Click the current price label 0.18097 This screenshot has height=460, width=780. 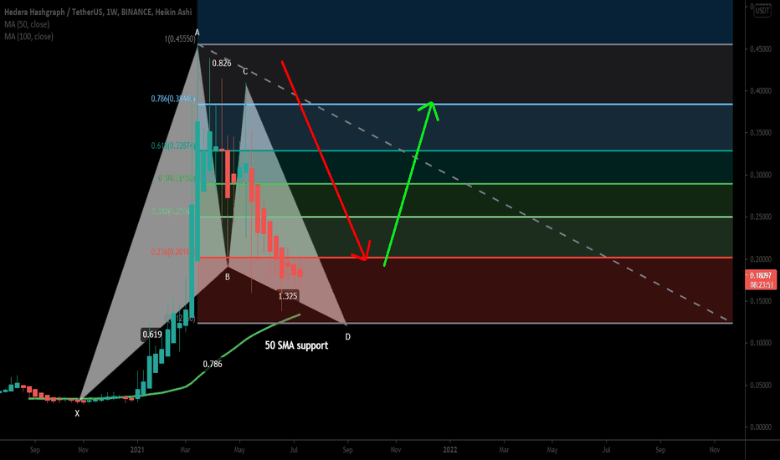point(761,275)
